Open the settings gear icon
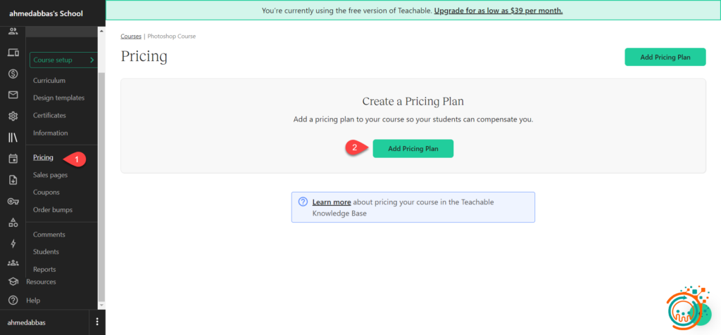721x335 pixels. pos(13,116)
